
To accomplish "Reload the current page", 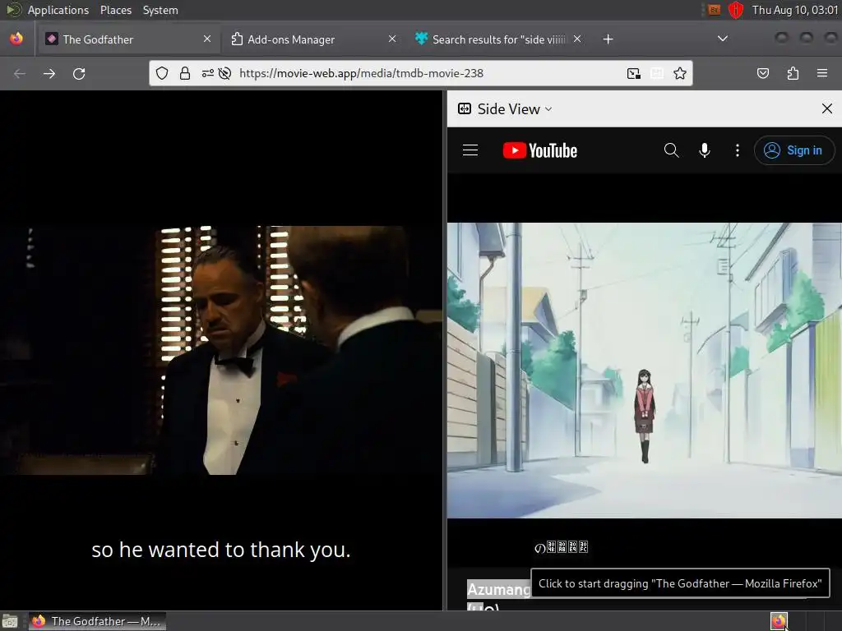I will tap(79, 73).
